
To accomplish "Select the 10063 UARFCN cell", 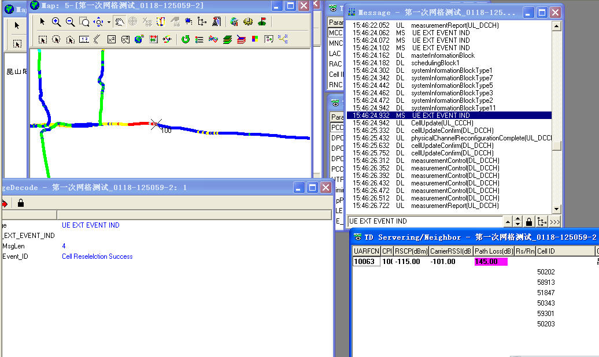I will click(367, 262).
